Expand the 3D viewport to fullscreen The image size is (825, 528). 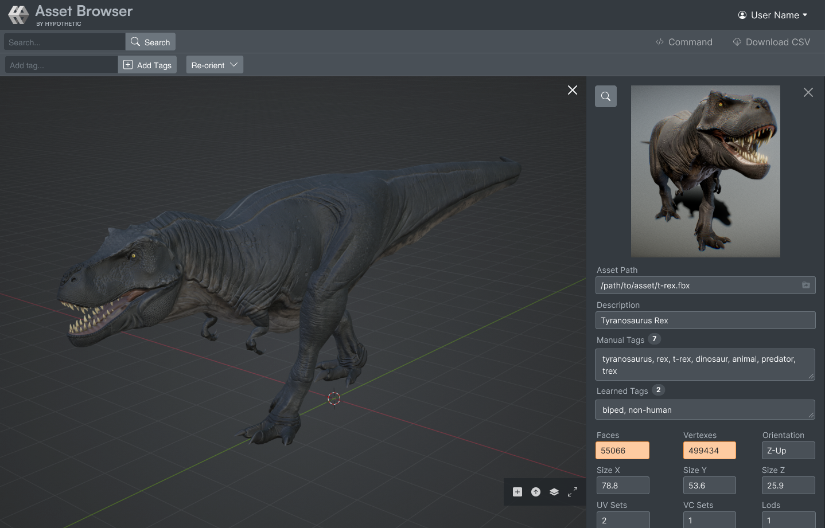[573, 492]
